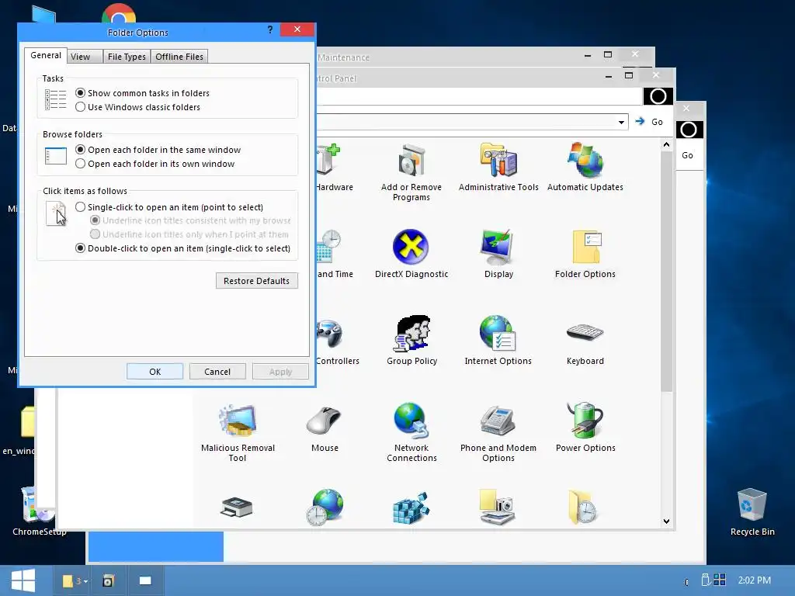The height and width of the screenshot is (596, 795).
Task: Open the blue cubes registry icon
Action: tap(411, 508)
